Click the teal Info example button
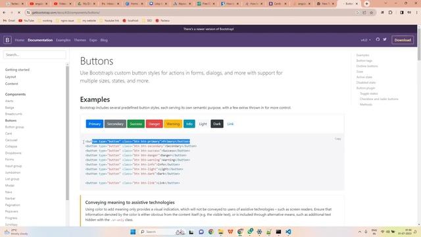This screenshot has height=237, width=421. coord(189,124)
